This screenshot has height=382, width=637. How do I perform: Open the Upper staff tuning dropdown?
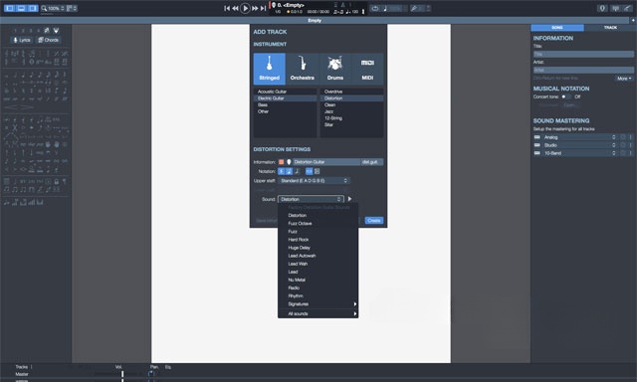coord(314,181)
